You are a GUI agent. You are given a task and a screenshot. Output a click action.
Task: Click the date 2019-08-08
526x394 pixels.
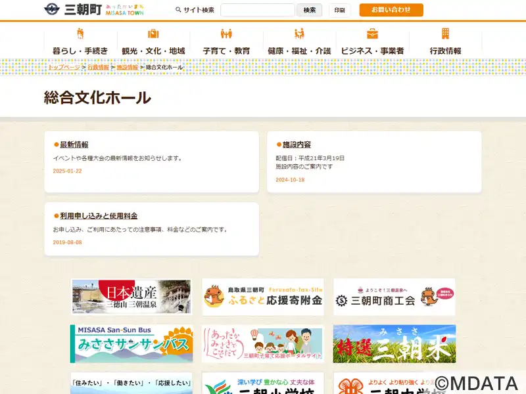coord(67,242)
